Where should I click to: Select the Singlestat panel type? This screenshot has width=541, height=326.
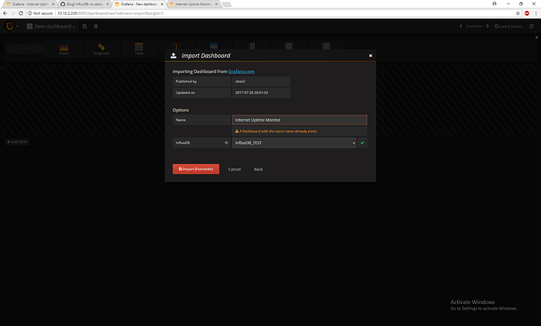(x=101, y=49)
